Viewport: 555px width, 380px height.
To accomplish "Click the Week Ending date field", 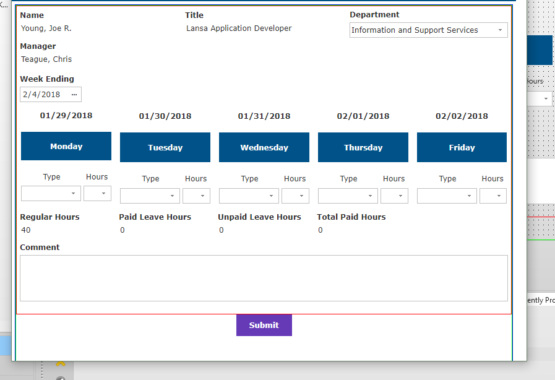I will coord(51,95).
